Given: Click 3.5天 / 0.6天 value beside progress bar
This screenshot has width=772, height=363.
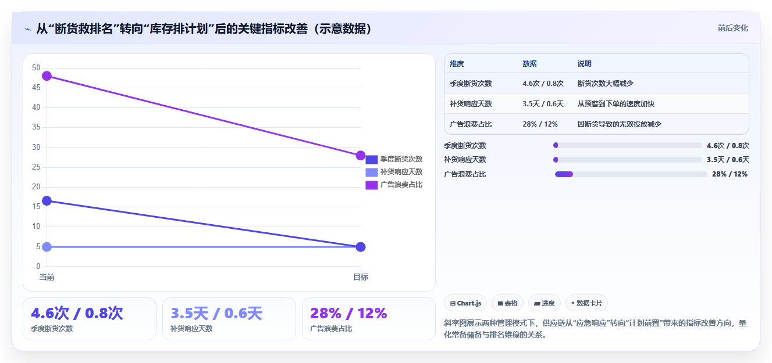Looking at the screenshot, I should 728,160.
